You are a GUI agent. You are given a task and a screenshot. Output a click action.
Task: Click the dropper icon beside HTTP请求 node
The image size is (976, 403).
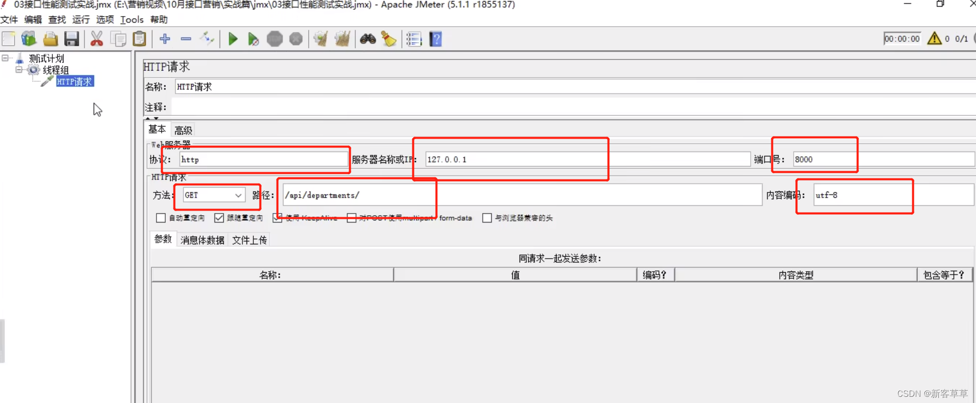click(x=47, y=81)
